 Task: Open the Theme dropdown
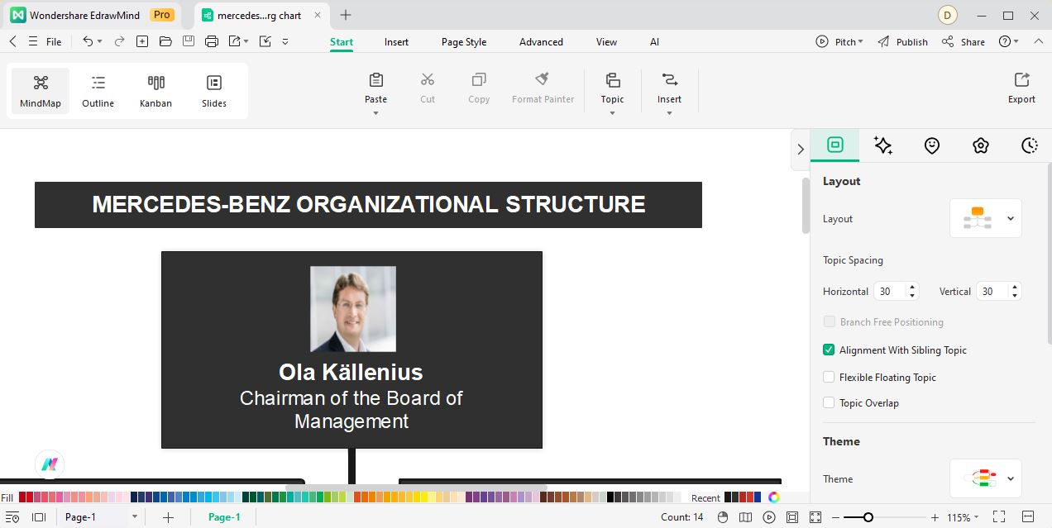[x=986, y=478]
